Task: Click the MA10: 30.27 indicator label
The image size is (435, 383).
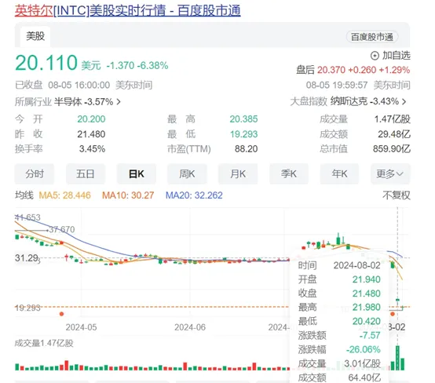Action: (x=128, y=195)
